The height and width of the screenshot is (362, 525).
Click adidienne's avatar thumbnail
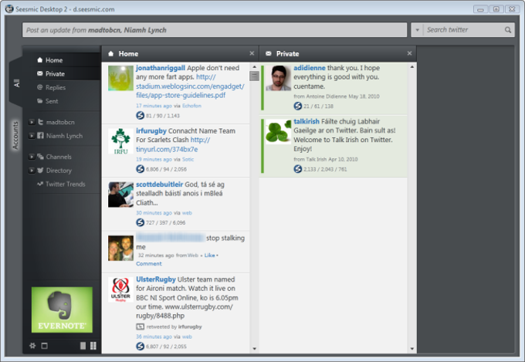278,78
